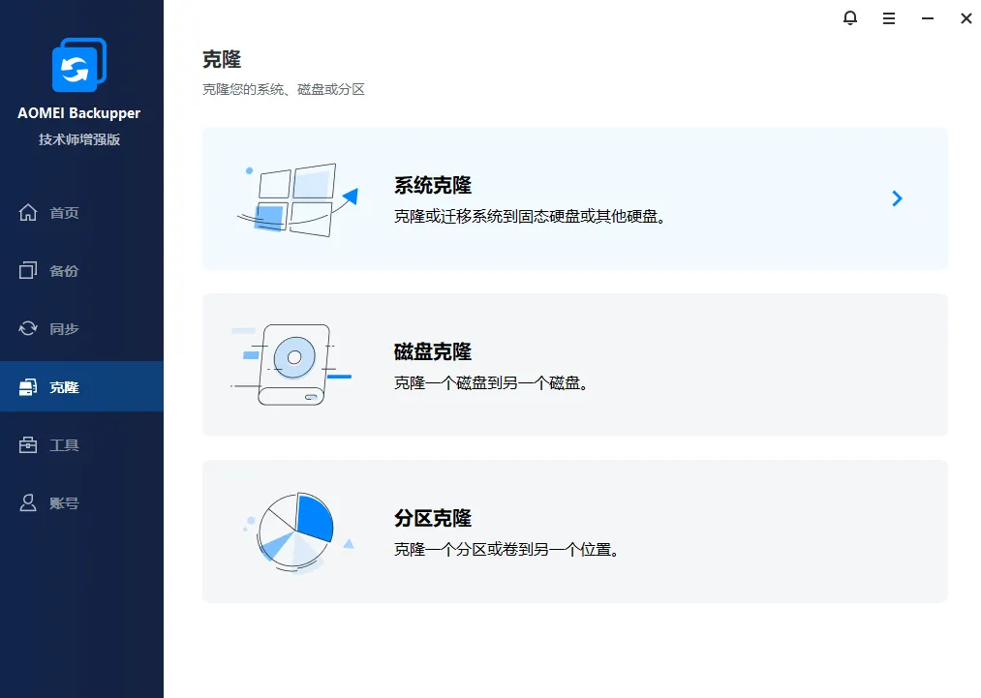
Task: Open the 同步 sync icon
Action: click(27, 328)
